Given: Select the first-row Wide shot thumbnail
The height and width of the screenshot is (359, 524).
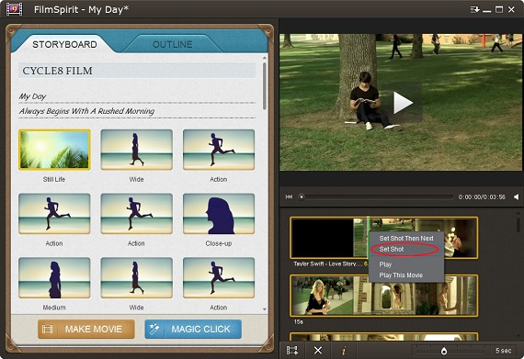Looking at the screenshot, I should click(136, 150).
